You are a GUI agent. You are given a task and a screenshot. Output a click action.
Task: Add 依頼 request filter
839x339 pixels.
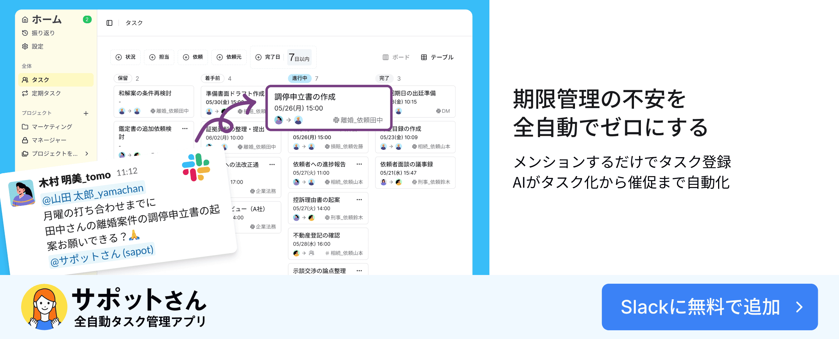pyautogui.click(x=193, y=57)
